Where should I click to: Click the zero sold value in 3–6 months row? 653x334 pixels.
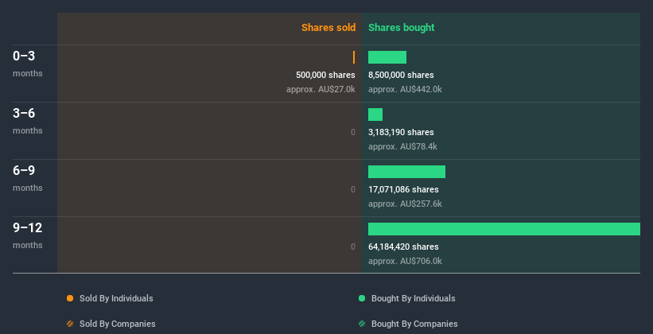[x=353, y=133]
